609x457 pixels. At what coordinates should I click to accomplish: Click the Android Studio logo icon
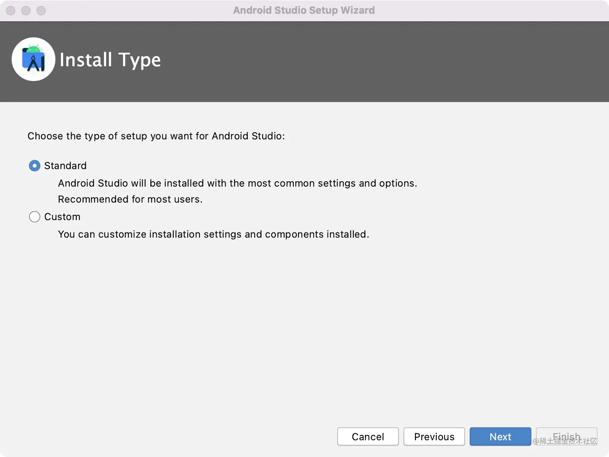(x=33, y=59)
